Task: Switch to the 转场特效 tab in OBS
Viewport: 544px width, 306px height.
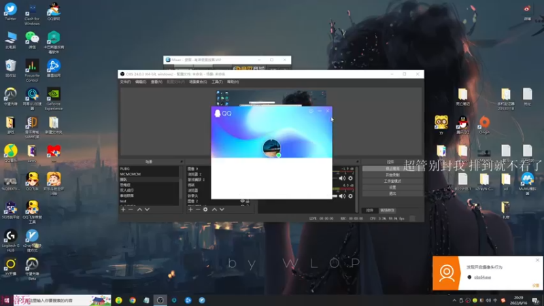Action: pos(387,211)
